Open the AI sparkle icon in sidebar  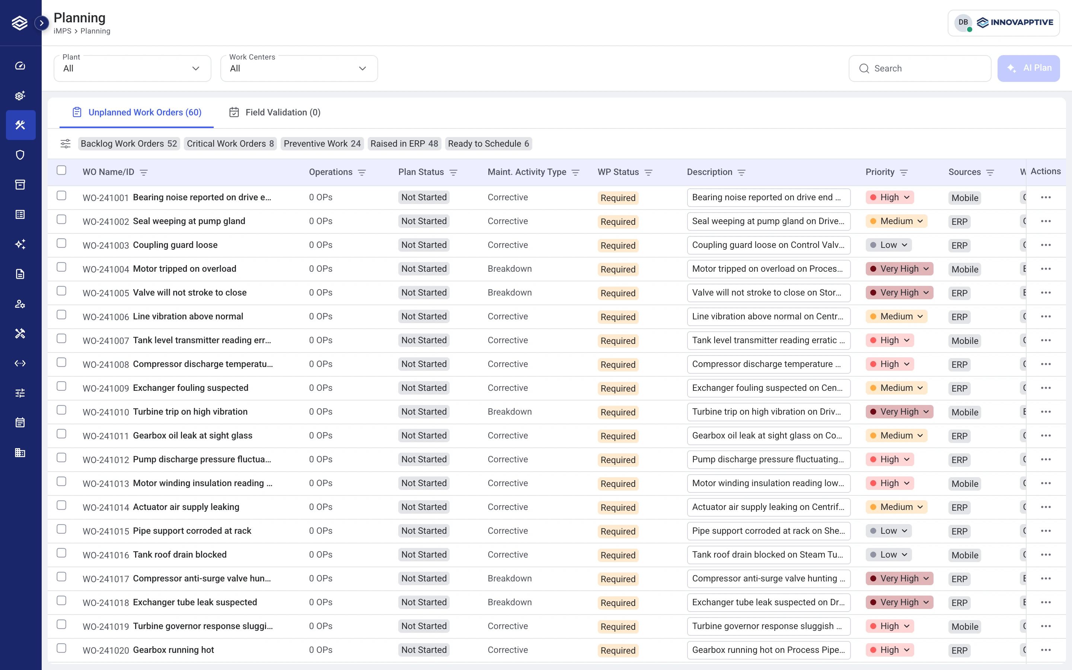coord(20,244)
